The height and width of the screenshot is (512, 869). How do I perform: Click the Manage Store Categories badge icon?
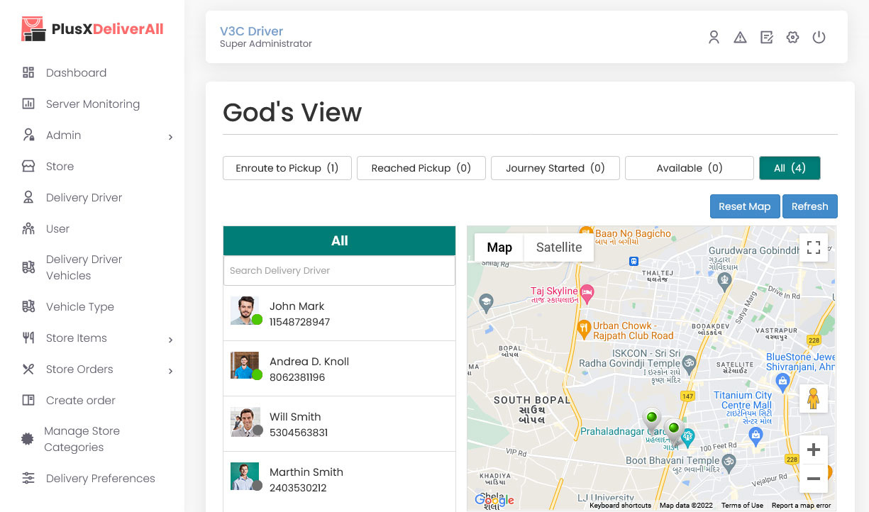pos(28,439)
